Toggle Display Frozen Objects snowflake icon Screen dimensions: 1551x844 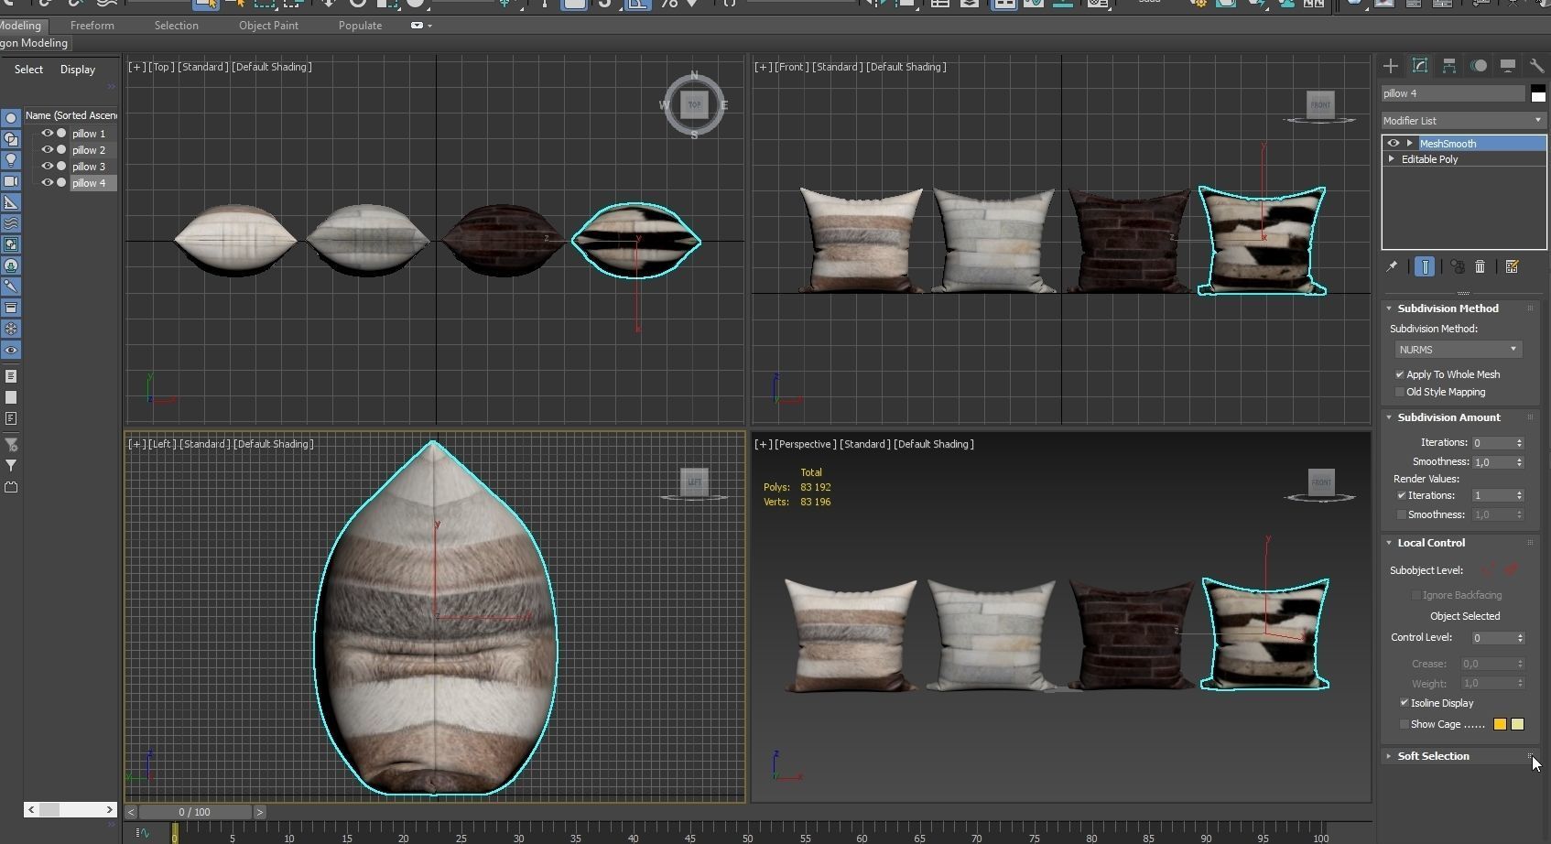(x=11, y=329)
